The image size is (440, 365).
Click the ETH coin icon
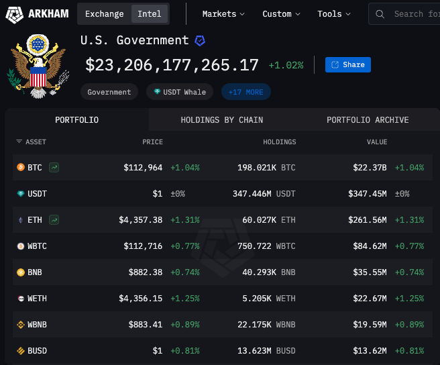[x=21, y=220]
